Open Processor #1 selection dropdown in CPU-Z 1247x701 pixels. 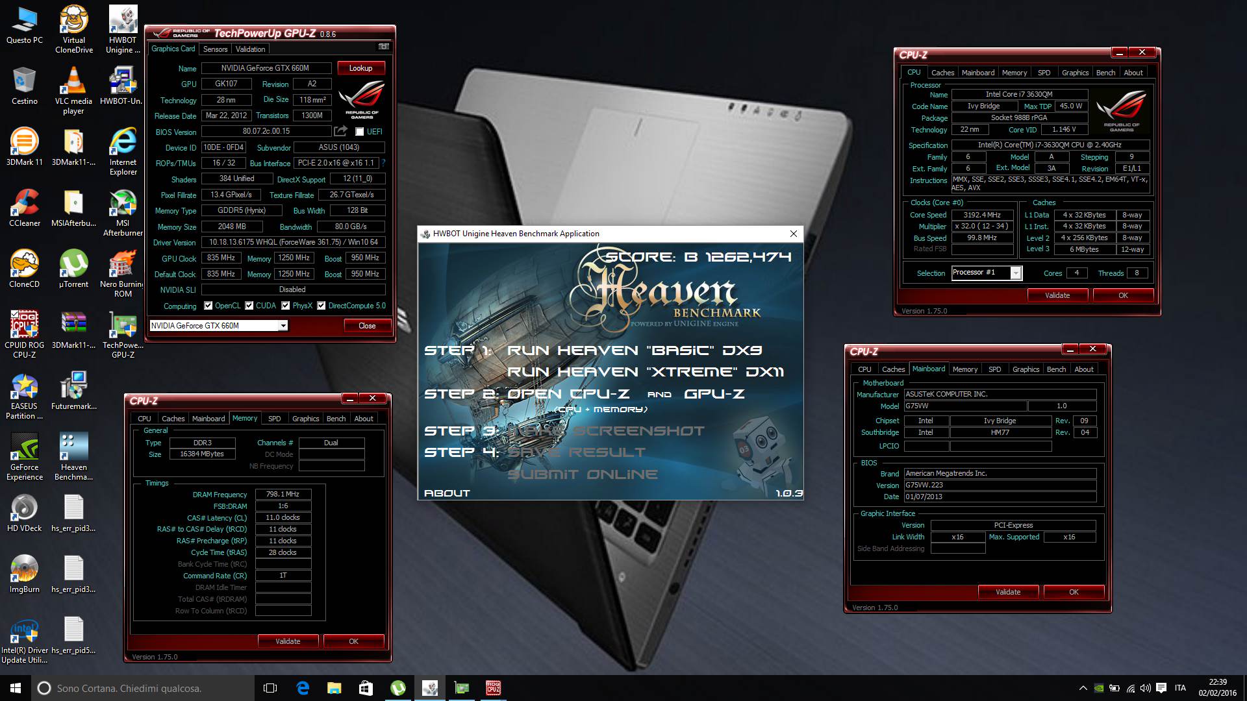coord(1016,273)
